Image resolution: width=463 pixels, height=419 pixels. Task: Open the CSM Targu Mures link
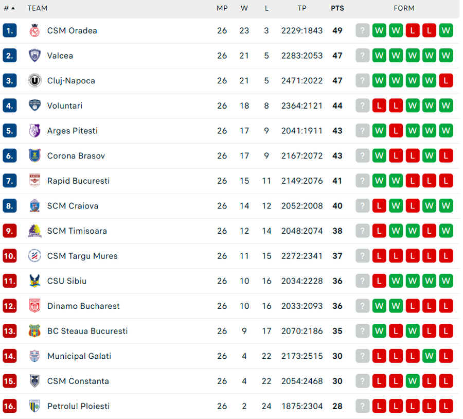tap(82, 256)
